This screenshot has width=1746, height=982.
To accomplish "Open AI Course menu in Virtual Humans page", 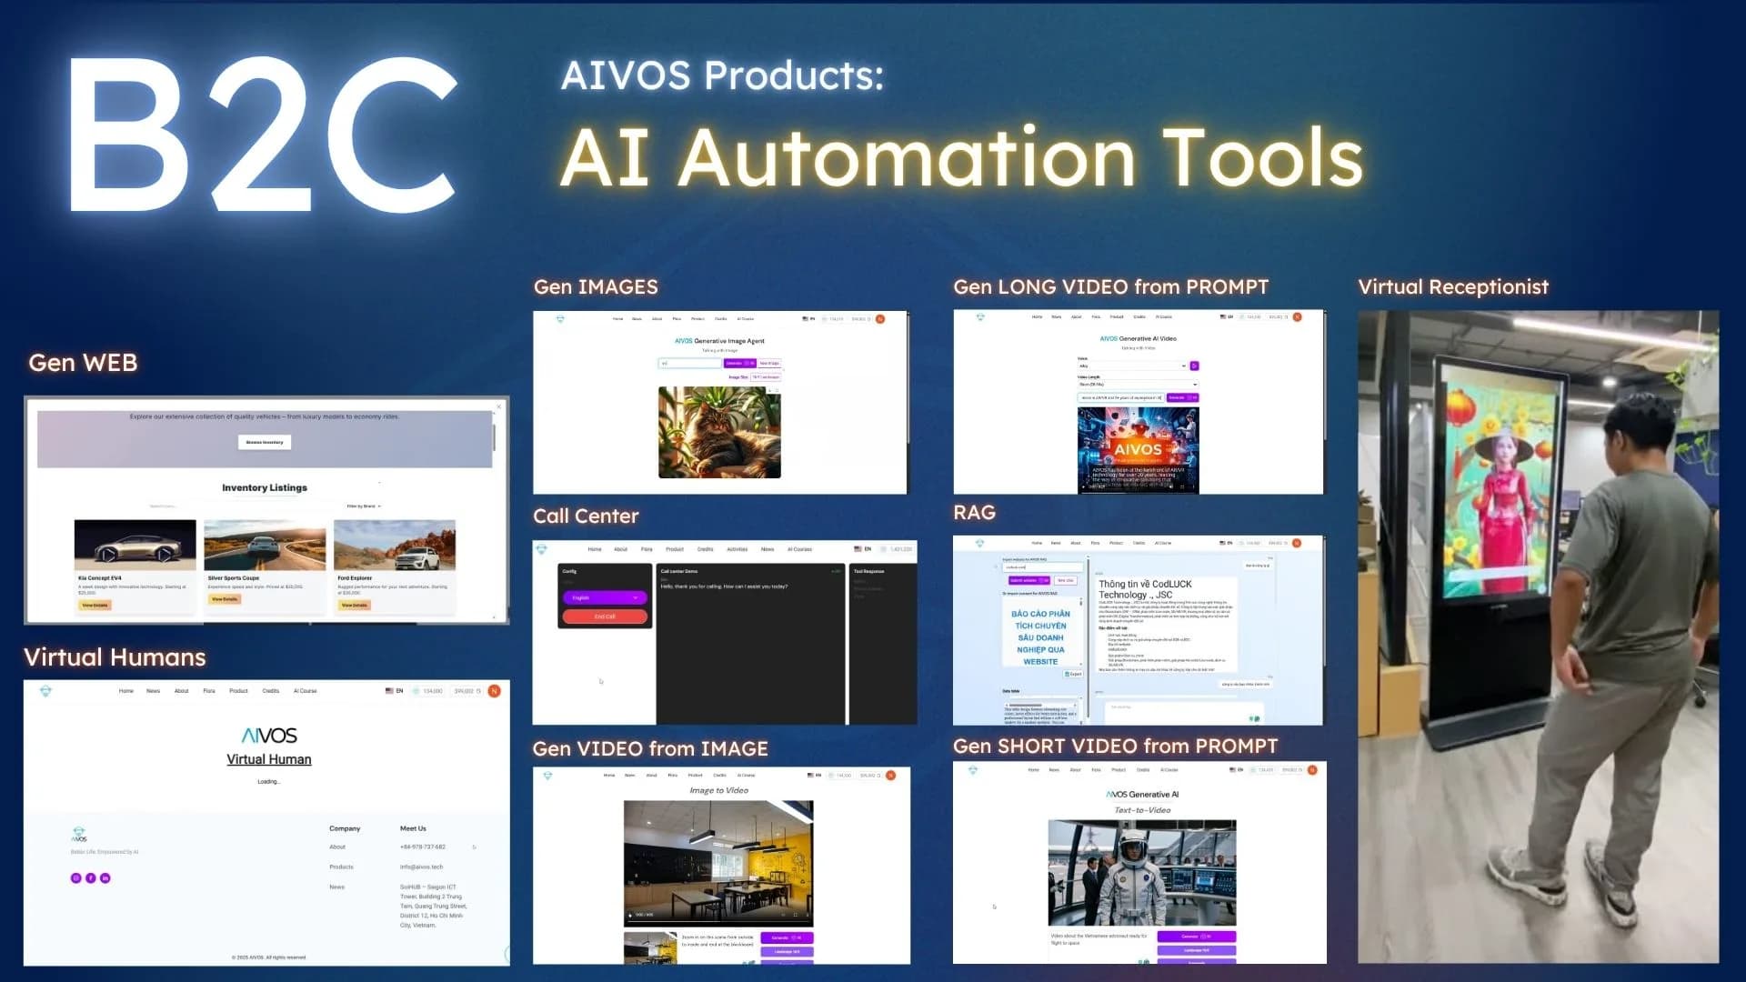I will (306, 691).
